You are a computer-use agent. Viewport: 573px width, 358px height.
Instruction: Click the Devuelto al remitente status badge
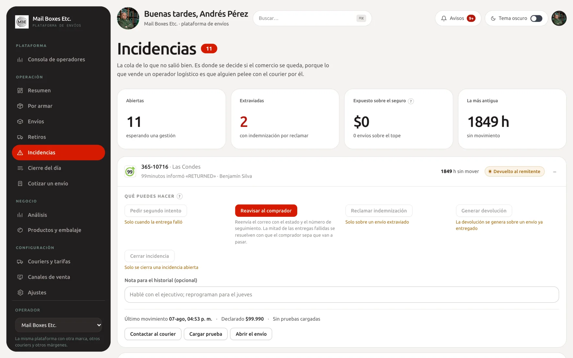[x=515, y=172]
